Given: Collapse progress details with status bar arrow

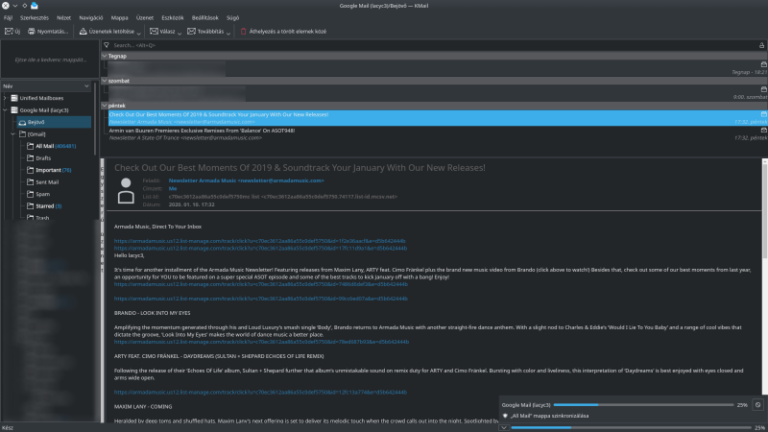Looking at the screenshot, I should click(x=503, y=427).
